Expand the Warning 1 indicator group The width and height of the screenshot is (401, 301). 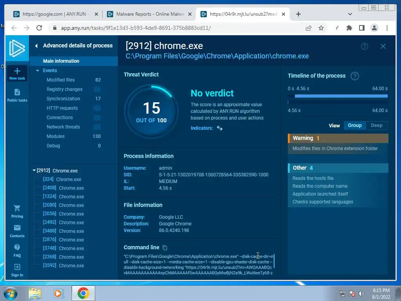coord(338,138)
